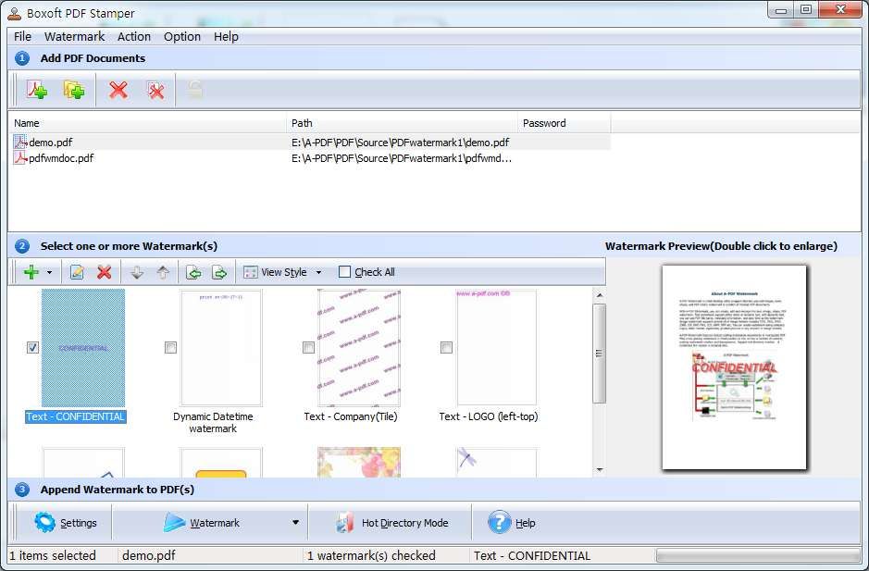Click the export watermark icon
869x571 pixels.
219,272
